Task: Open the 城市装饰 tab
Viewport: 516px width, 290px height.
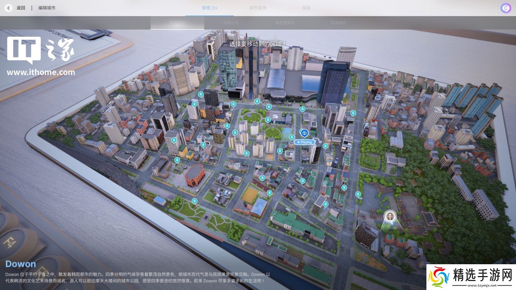Action: coord(258,8)
